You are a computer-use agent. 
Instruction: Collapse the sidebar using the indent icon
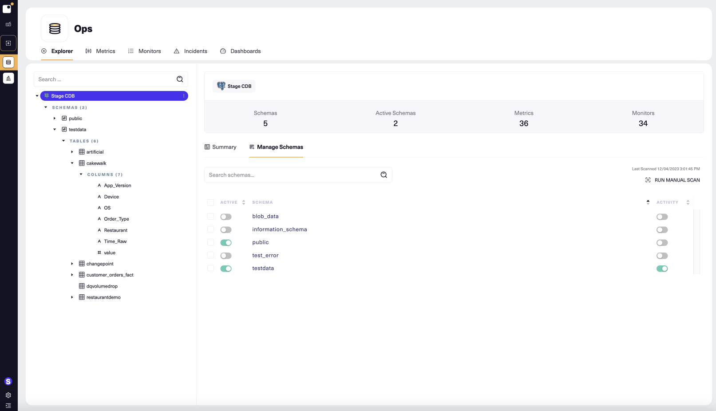8,406
